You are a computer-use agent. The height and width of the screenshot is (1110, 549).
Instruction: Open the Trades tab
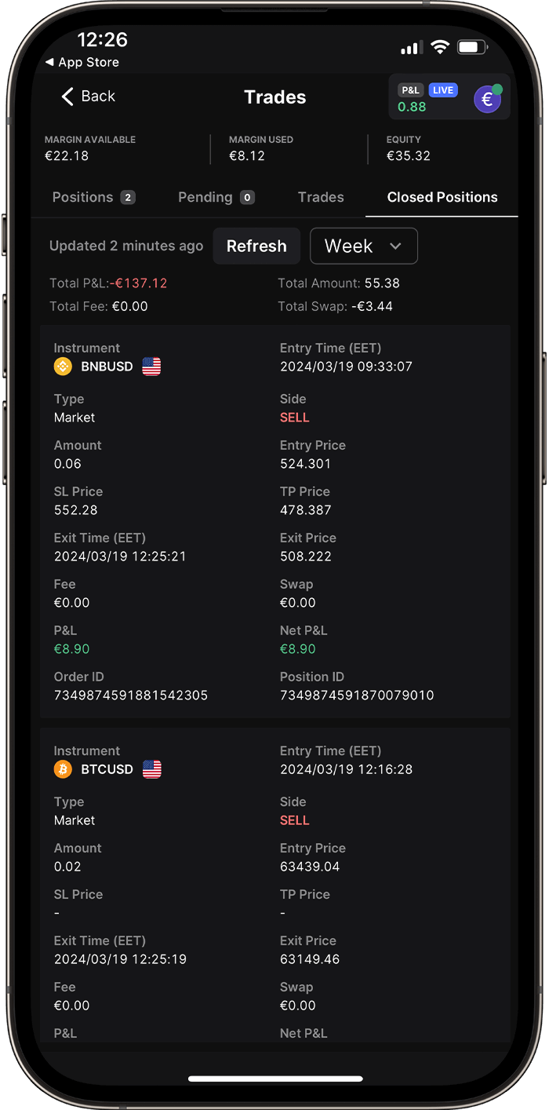point(321,197)
